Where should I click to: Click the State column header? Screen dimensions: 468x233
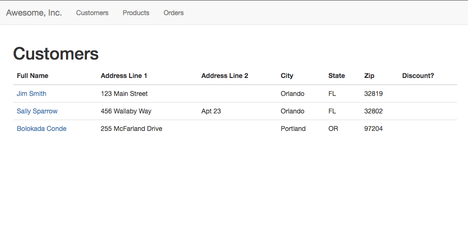pos(336,76)
